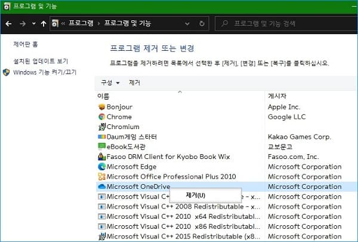Click the search magnifier icon
358x242 pixels.
pyautogui.click(x=225, y=23)
